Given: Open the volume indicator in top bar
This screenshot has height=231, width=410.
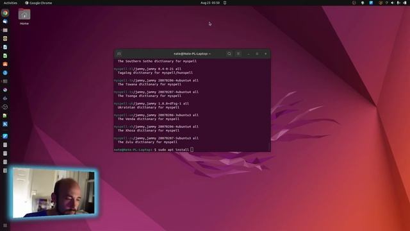Looking at the screenshot, I should click(x=392, y=3).
